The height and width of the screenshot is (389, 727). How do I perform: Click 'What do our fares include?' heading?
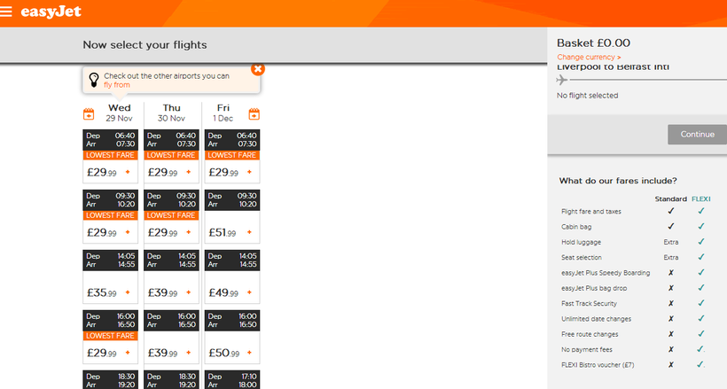point(618,181)
